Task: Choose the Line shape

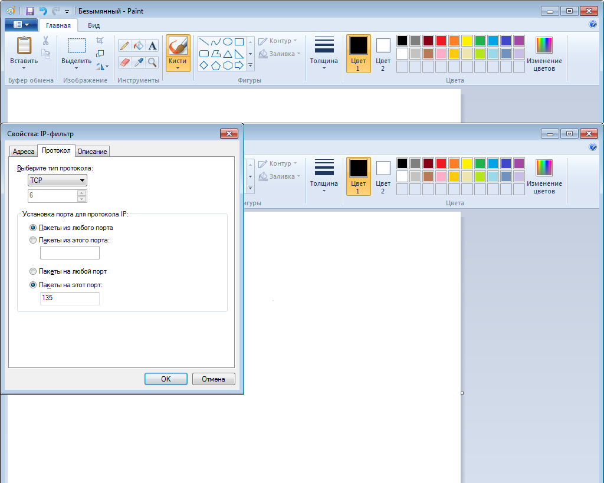Action: (x=203, y=42)
